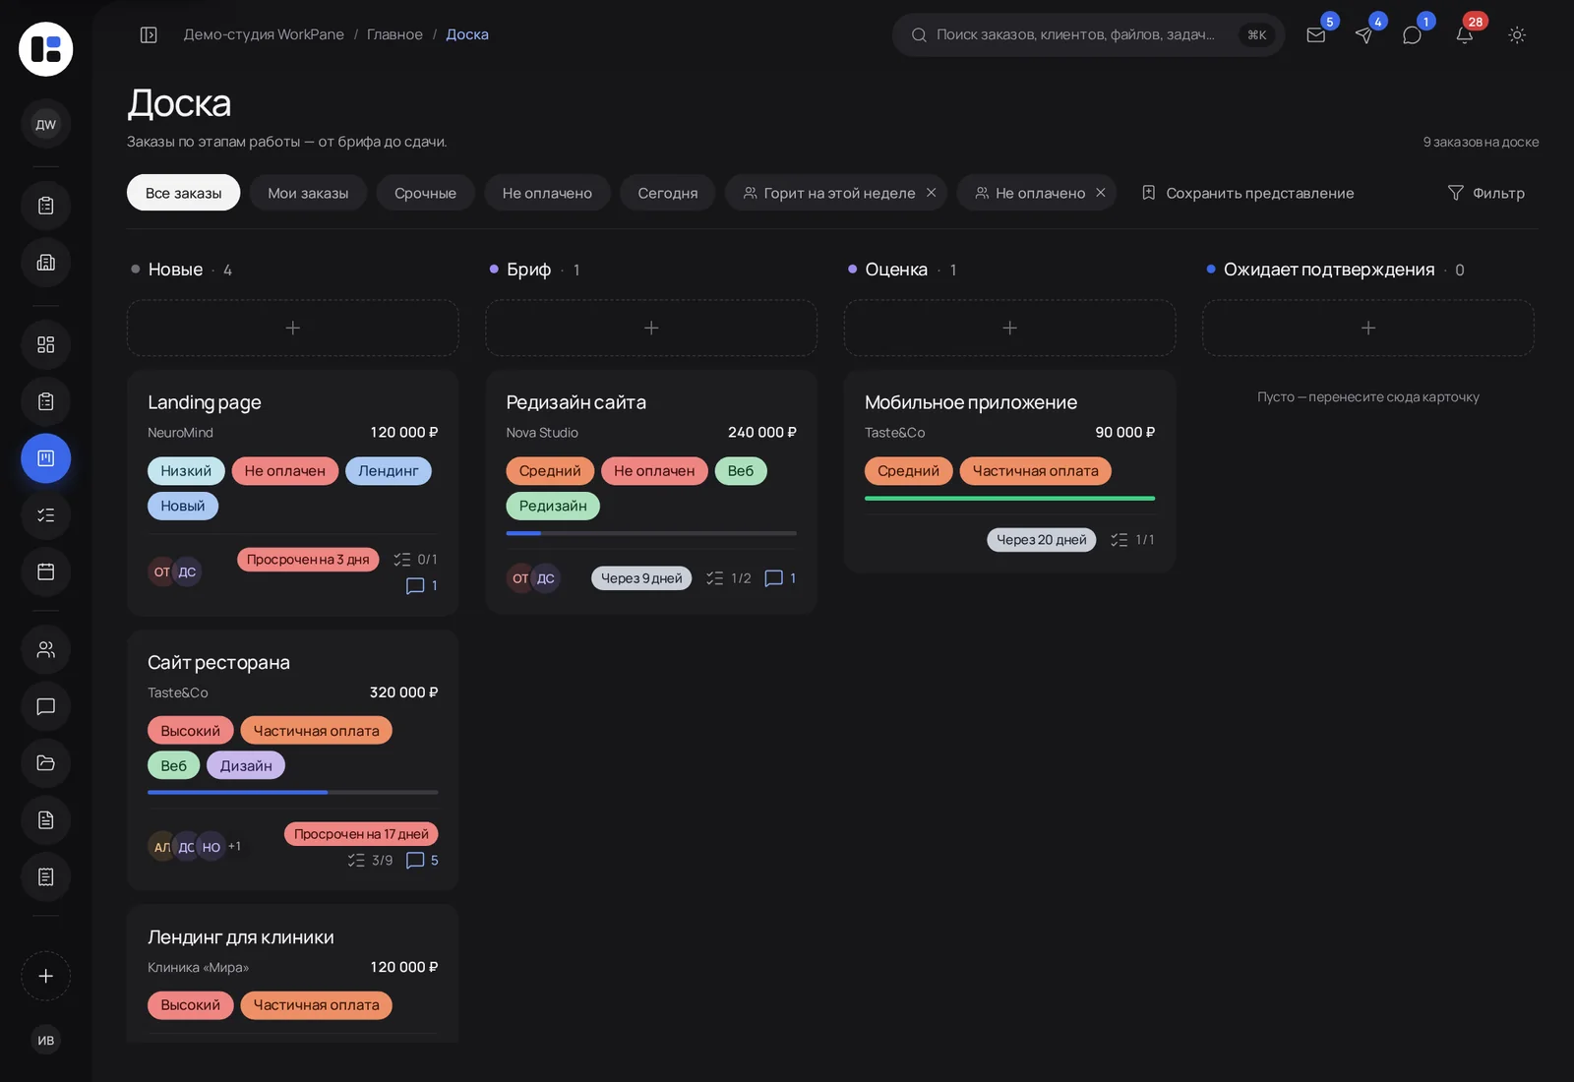Click the paper plane sent icon
Screen dimensions: 1574x1082
coord(1363,35)
